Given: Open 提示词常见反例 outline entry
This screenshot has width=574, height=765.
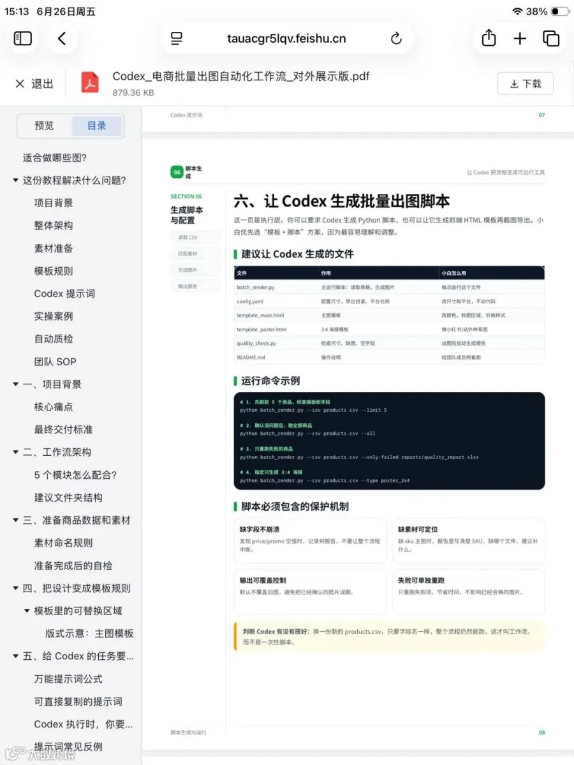Looking at the screenshot, I should pos(68,747).
